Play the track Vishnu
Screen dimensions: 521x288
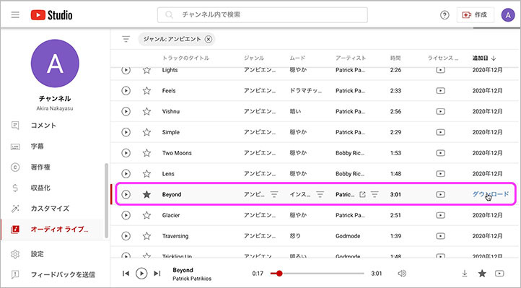tap(126, 111)
